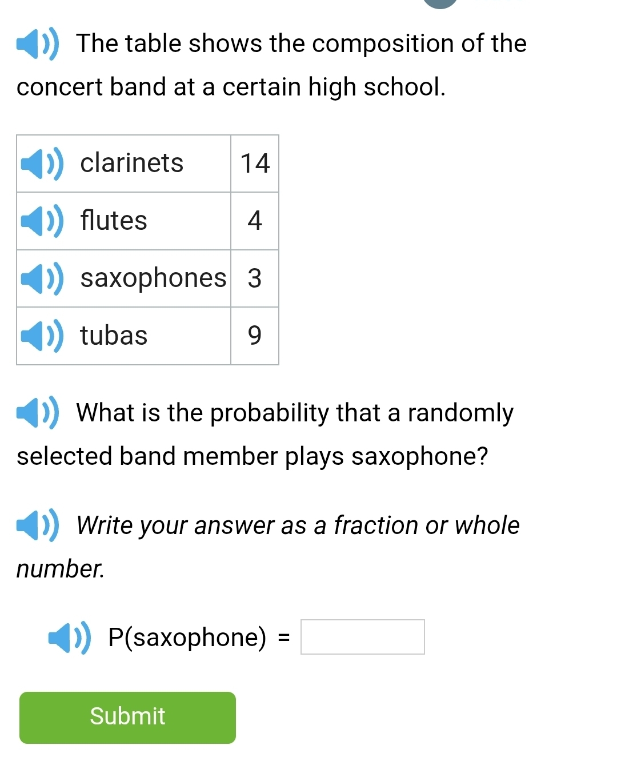Click the word saxophones in the table
This screenshot has width=617, height=757.
(x=153, y=278)
